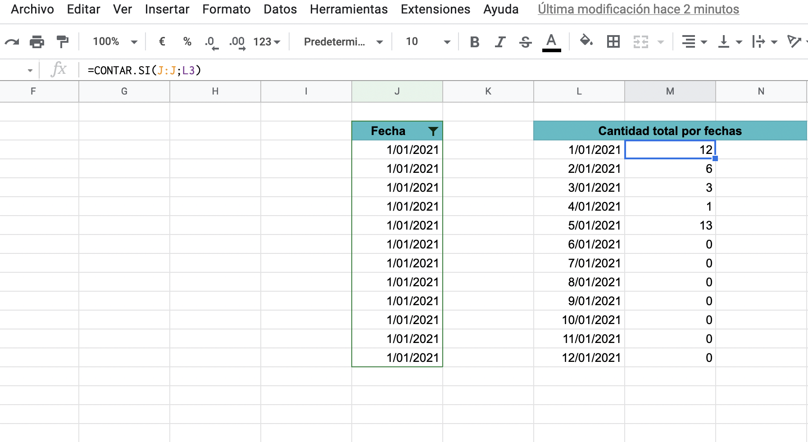This screenshot has width=808, height=442.
Task: Click the date cell 5/01/2021
Action: [x=579, y=226]
